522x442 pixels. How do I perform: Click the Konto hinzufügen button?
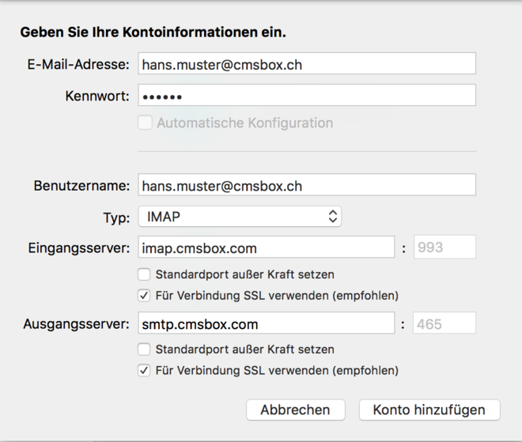tap(429, 410)
